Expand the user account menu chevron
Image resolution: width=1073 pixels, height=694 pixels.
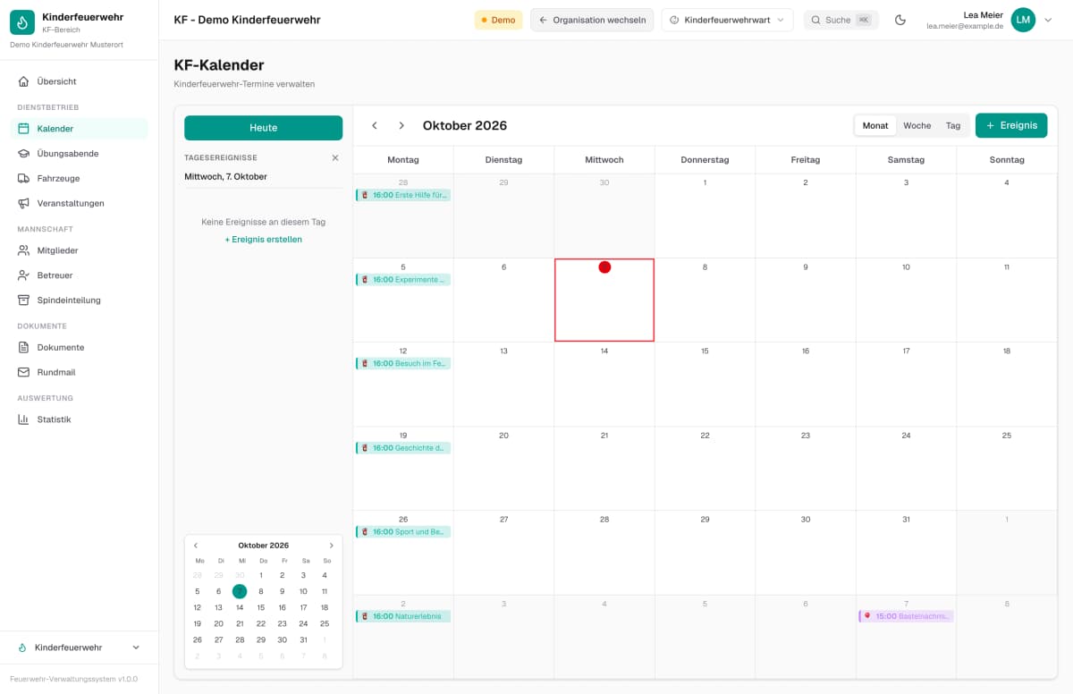tap(1048, 20)
